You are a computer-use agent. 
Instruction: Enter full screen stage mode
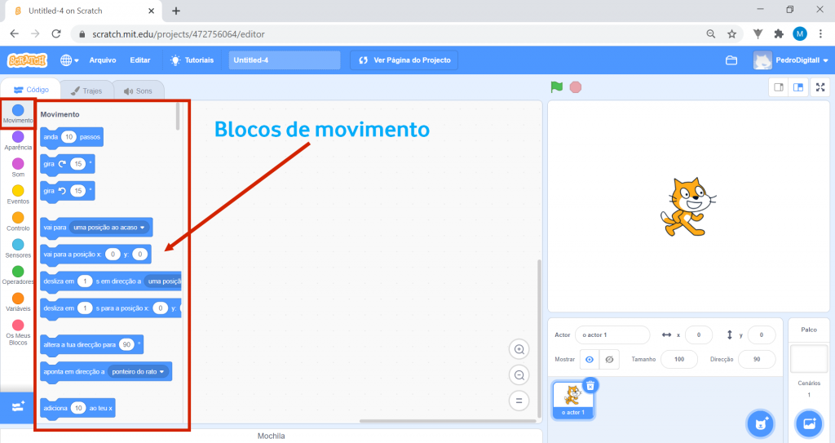(820, 87)
